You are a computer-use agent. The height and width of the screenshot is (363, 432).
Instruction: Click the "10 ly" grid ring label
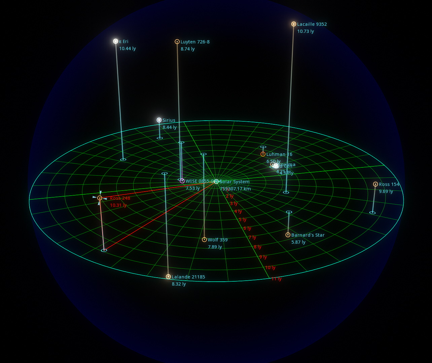click(x=271, y=268)
